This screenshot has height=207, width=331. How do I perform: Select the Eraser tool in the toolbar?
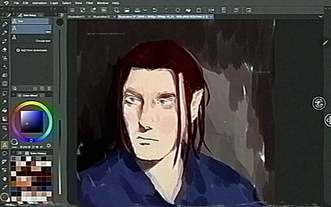[x=5, y=50]
